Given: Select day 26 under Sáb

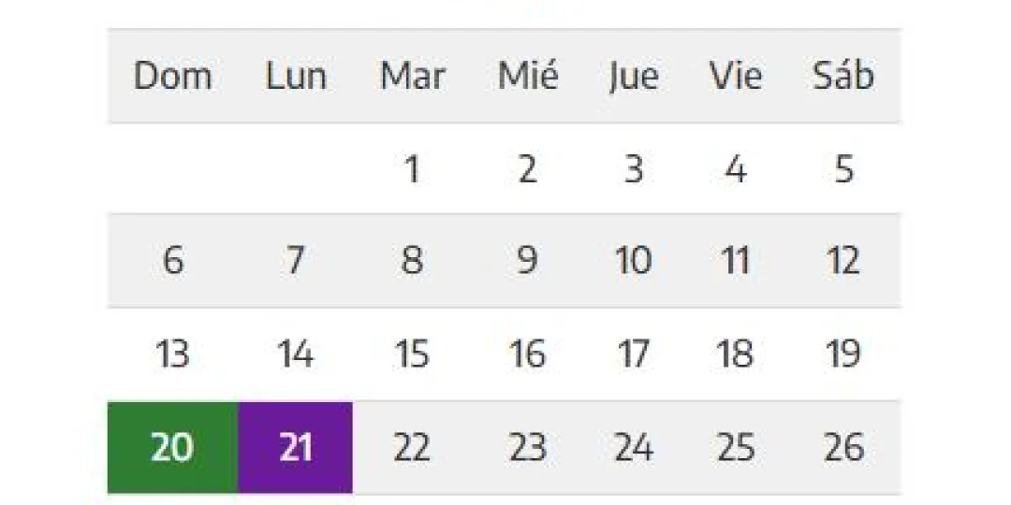Looking at the screenshot, I should [843, 448].
